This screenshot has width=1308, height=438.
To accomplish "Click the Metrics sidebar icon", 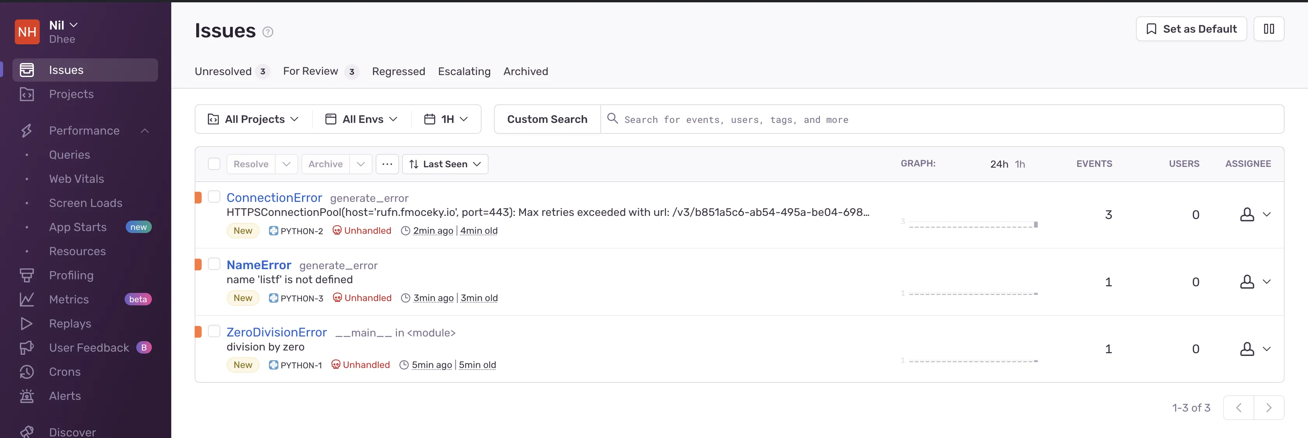I will tap(28, 299).
